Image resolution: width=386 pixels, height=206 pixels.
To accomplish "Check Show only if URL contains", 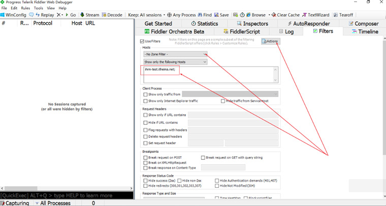I will pyautogui.click(x=145, y=115).
